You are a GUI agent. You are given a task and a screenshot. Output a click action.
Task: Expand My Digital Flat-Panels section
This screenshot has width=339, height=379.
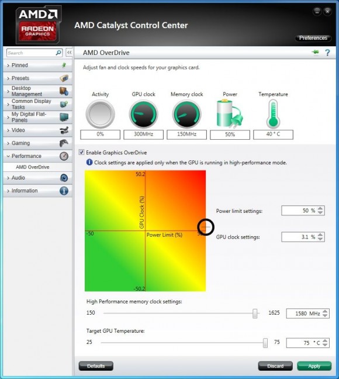37,117
